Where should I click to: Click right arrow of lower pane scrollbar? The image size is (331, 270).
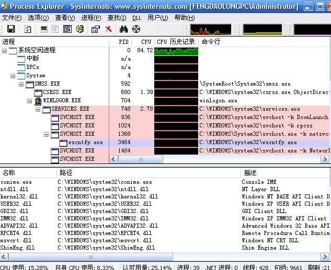pos(325,257)
